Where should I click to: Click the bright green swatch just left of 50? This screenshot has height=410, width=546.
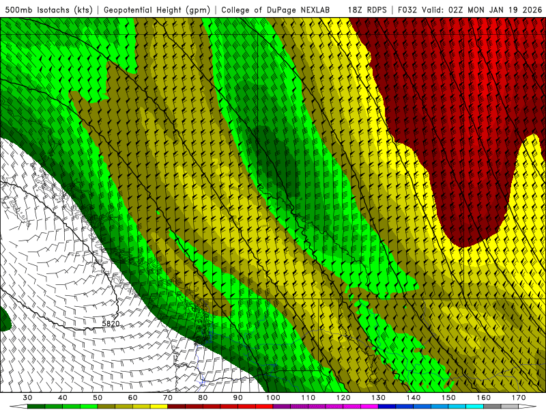point(89,407)
